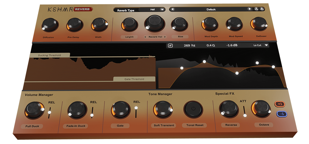Click the preset export upload icon

[x=256, y=9]
